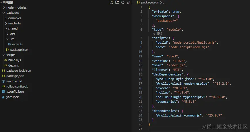
Task: Click the icon beside tsconfig.json
Action: tap(3, 92)
